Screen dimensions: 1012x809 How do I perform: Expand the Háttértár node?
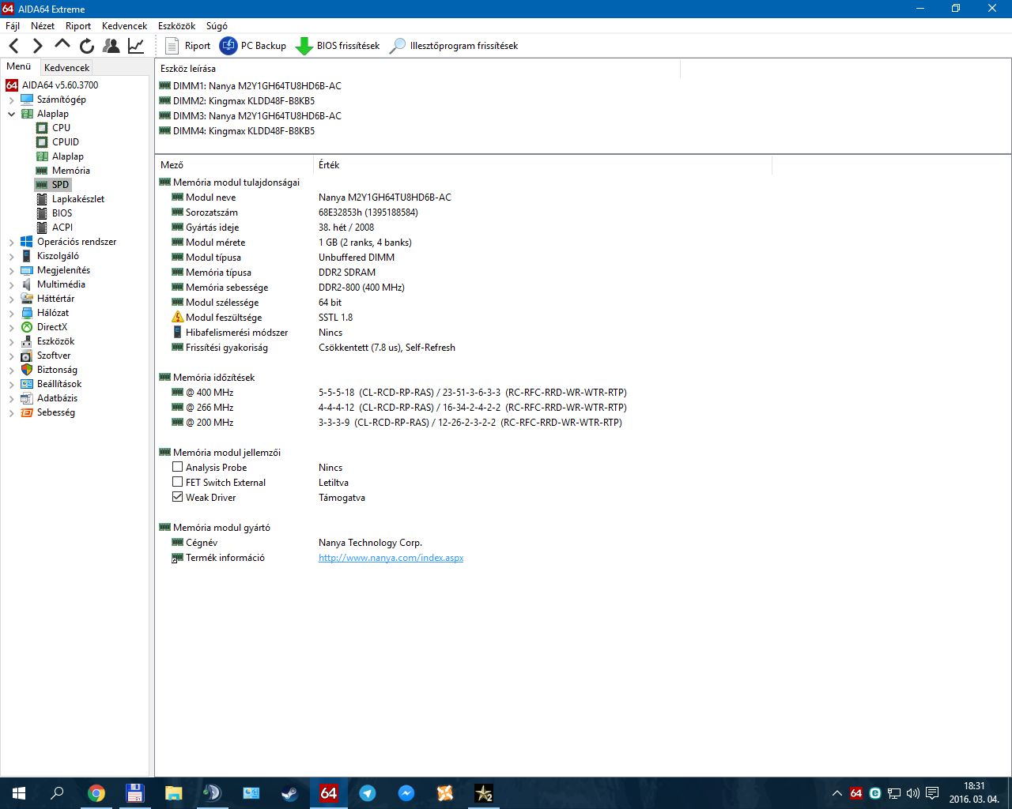click(12, 299)
